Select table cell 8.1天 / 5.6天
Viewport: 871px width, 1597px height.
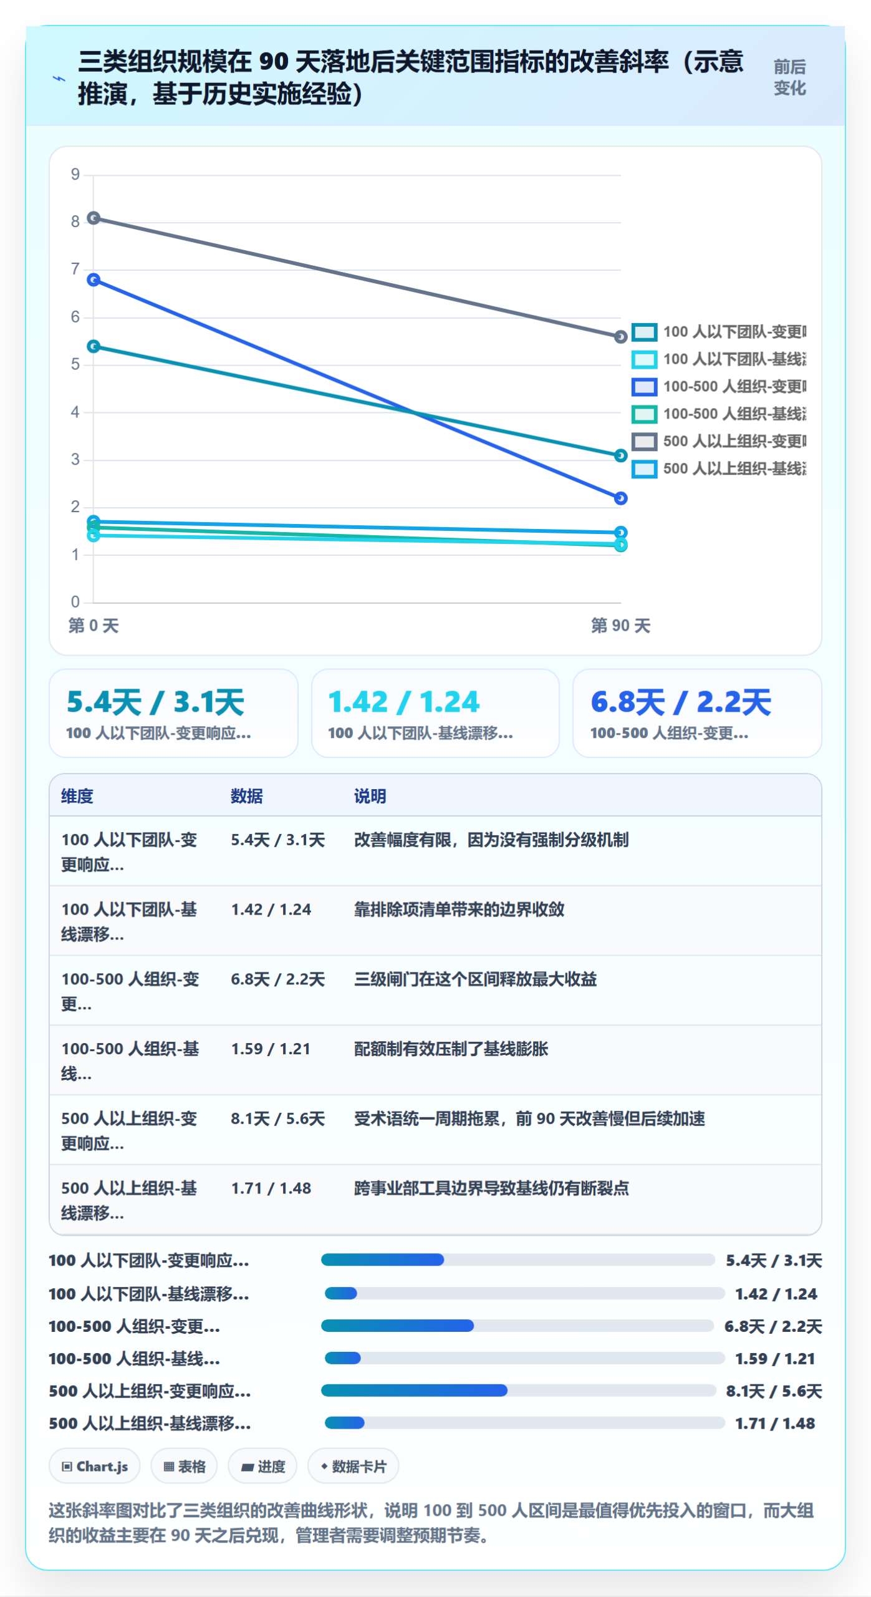coord(278,1119)
